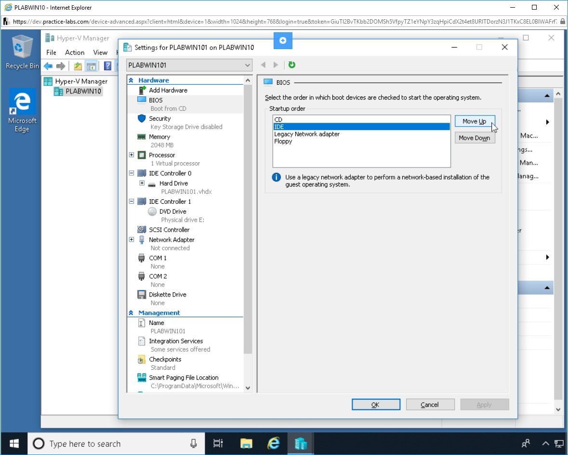Viewport: 568px width, 455px height.
Task: Click the taskbar search box
Action: tap(116, 443)
